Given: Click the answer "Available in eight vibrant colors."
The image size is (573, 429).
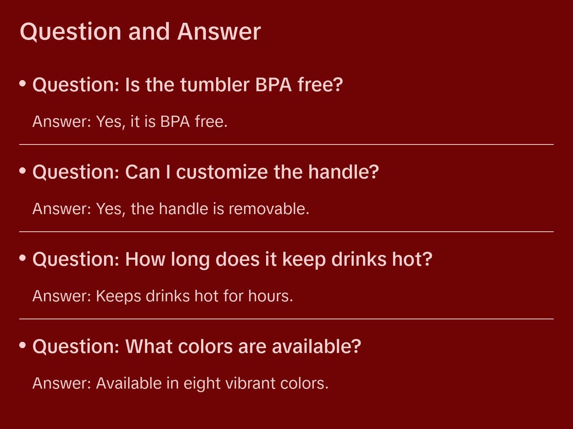Looking at the screenshot, I should point(180,383).
